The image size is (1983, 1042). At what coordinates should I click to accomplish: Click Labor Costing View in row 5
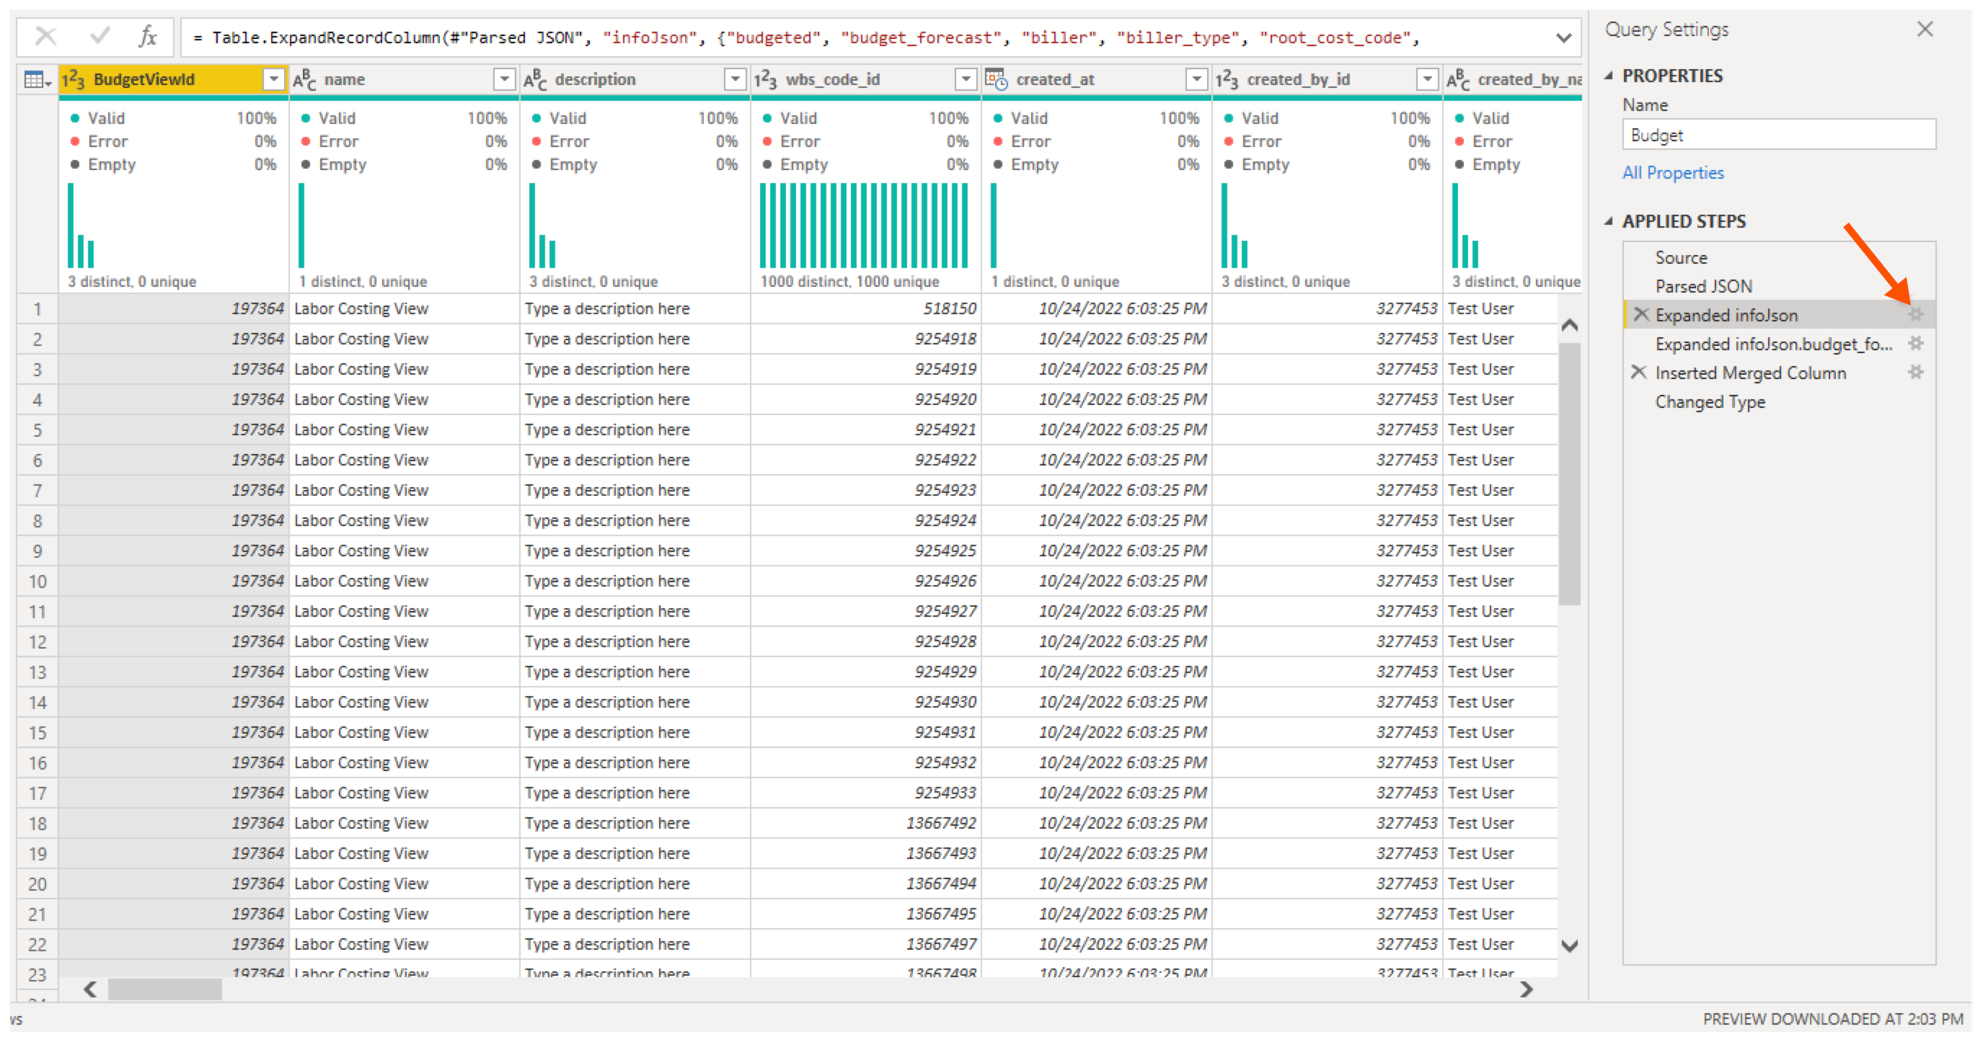click(404, 429)
